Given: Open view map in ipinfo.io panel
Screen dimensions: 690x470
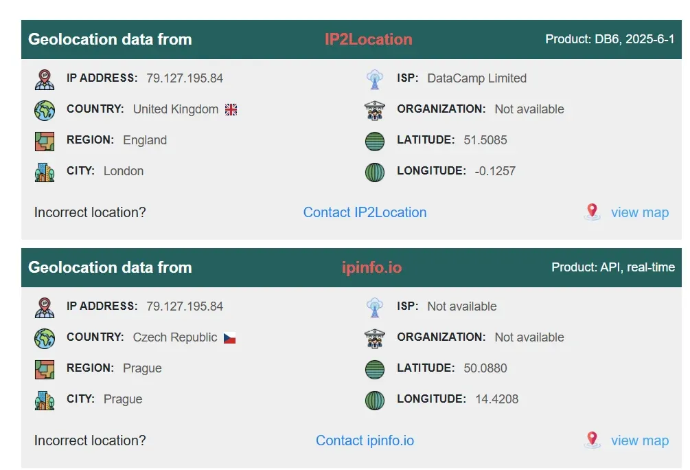Looking at the screenshot, I should (x=640, y=440).
